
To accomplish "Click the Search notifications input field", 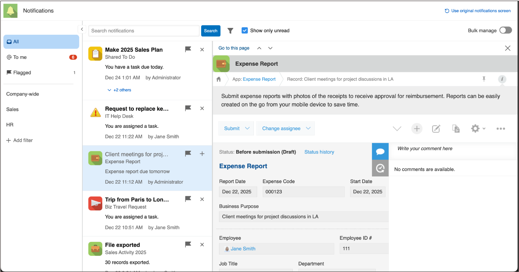I will point(144,31).
